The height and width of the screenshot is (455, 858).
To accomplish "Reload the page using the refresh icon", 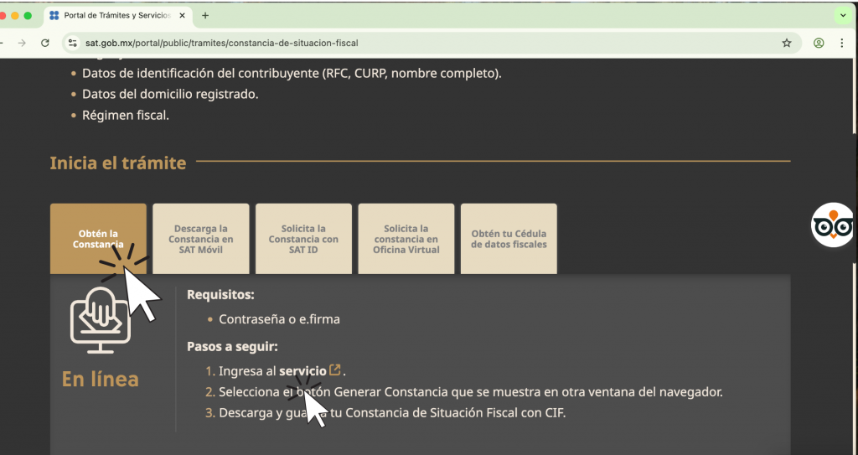I will point(45,43).
